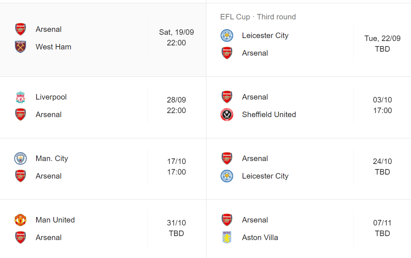Click the West Ham club crest

pyautogui.click(x=20, y=47)
